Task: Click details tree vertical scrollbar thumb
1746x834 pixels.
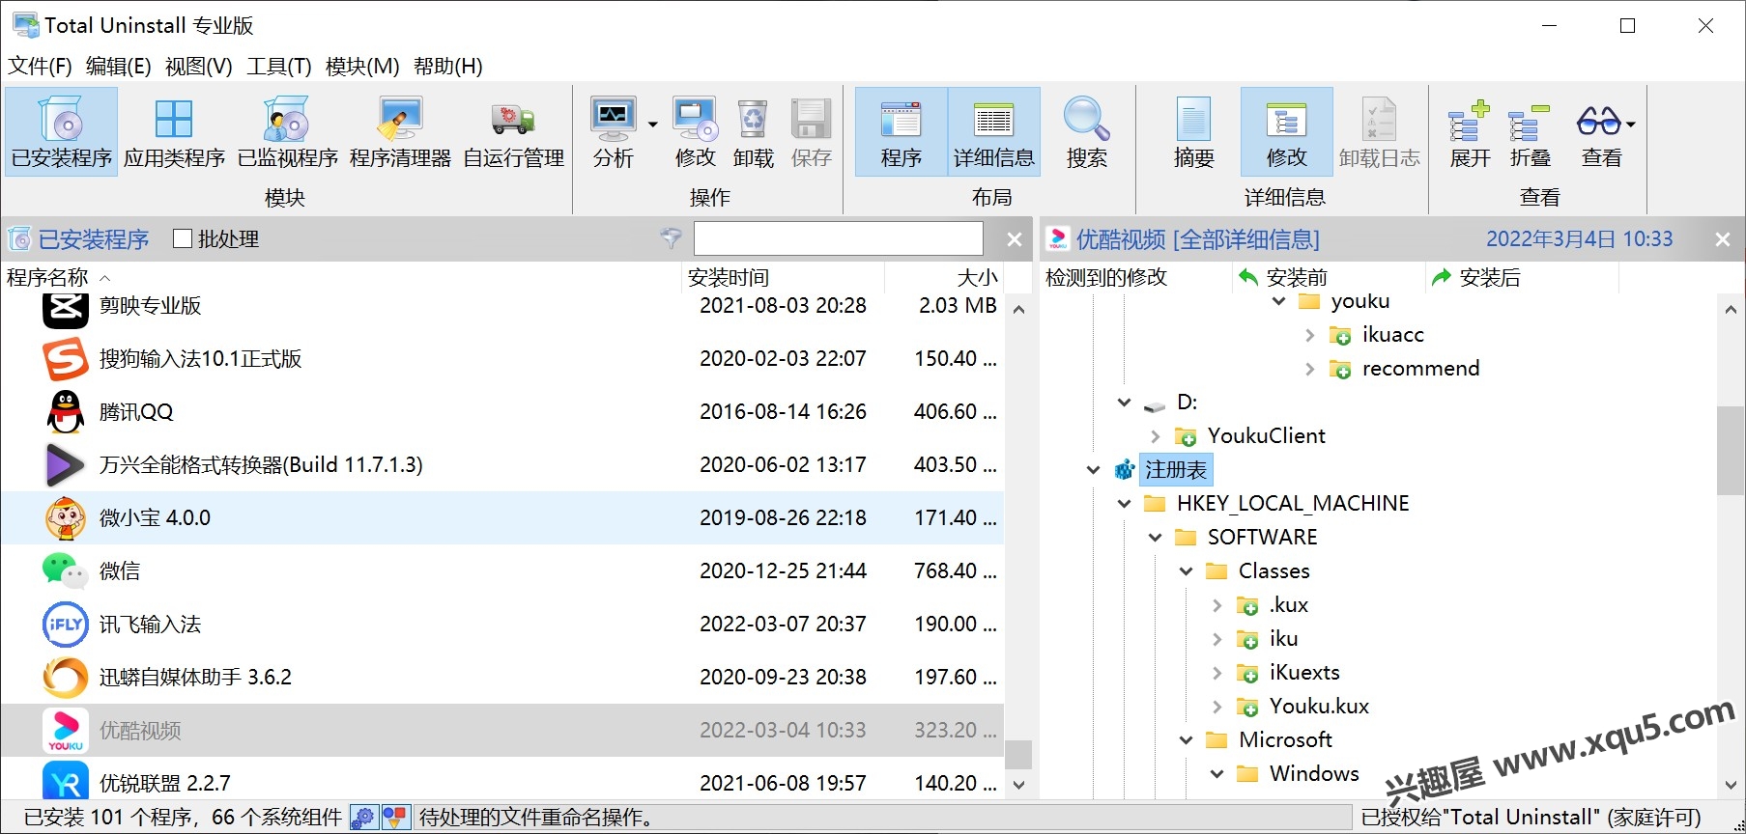Action: pos(1730,451)
